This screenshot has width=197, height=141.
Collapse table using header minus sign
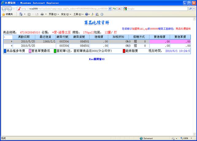4,37
